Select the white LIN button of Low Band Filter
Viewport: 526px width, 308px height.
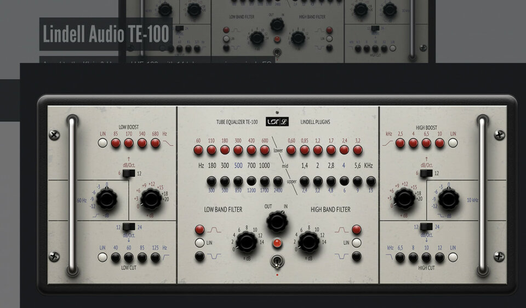pos(199,243)
